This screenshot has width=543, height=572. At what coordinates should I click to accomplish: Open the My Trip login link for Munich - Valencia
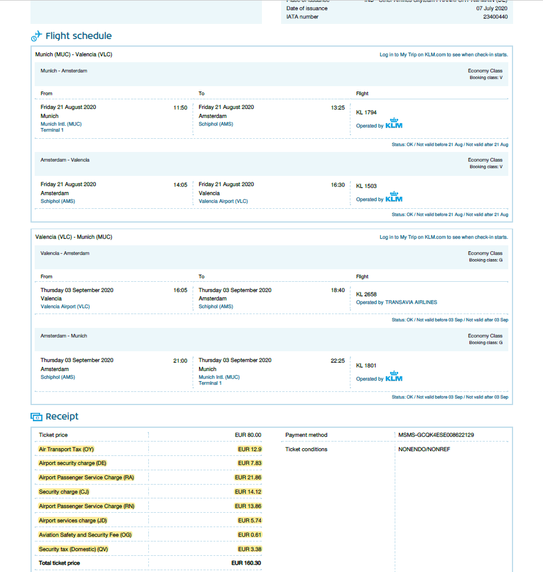[x=444, y=54]
